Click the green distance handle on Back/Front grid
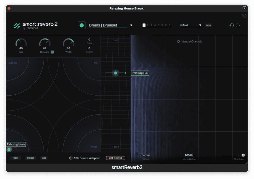The image size is (254, 179). coord(116,73)
